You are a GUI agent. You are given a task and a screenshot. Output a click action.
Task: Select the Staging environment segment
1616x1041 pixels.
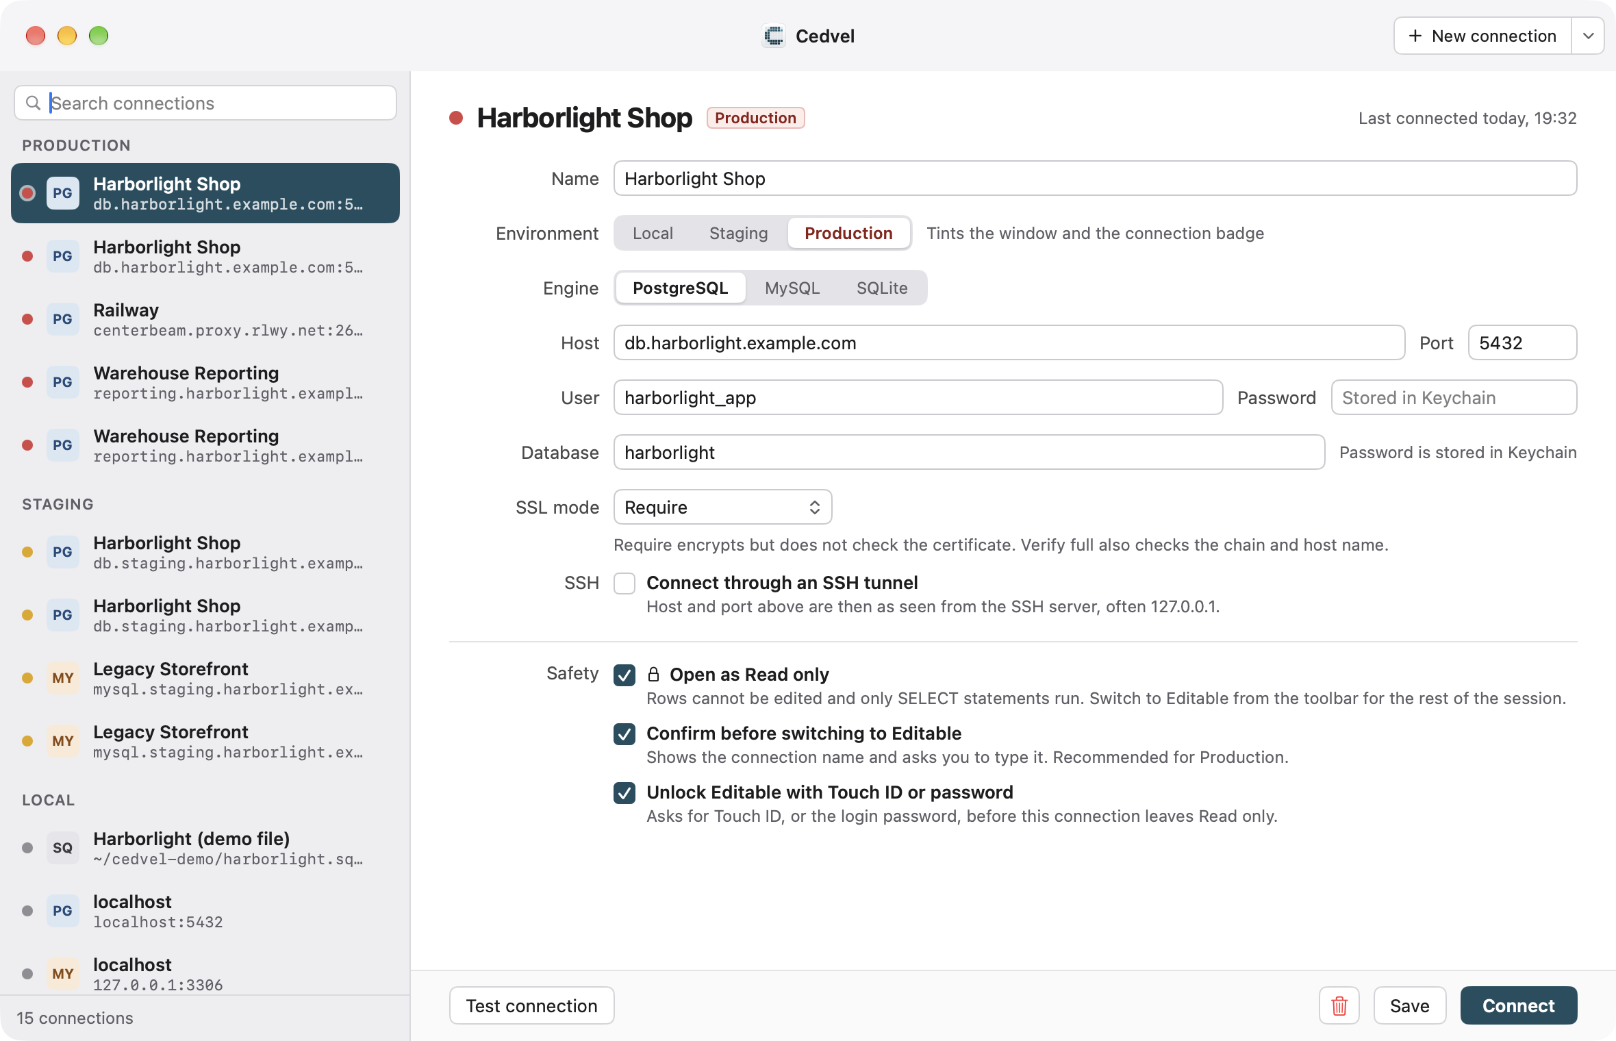[738, 233]
